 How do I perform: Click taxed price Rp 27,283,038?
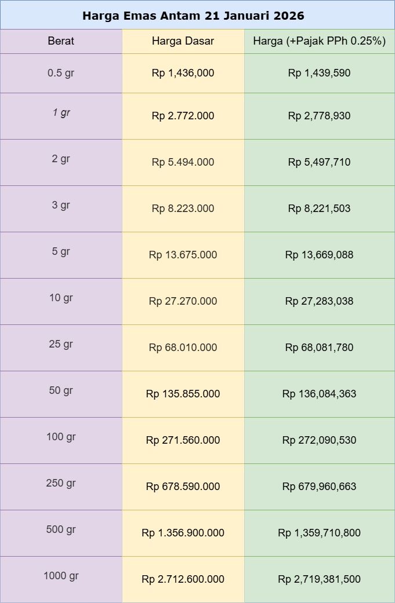319,301
